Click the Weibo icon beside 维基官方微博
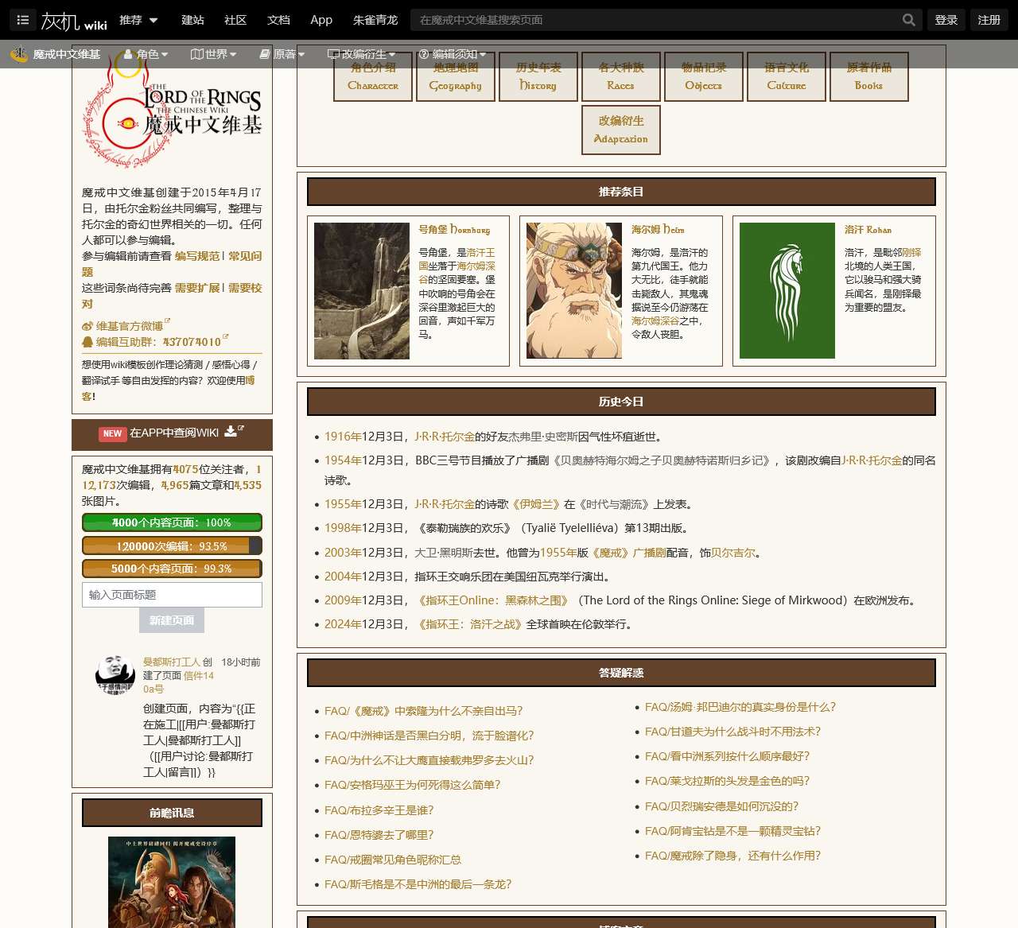Image resolution: width=1018 pixels, height=928 pixels. click(x=87, y=326)
